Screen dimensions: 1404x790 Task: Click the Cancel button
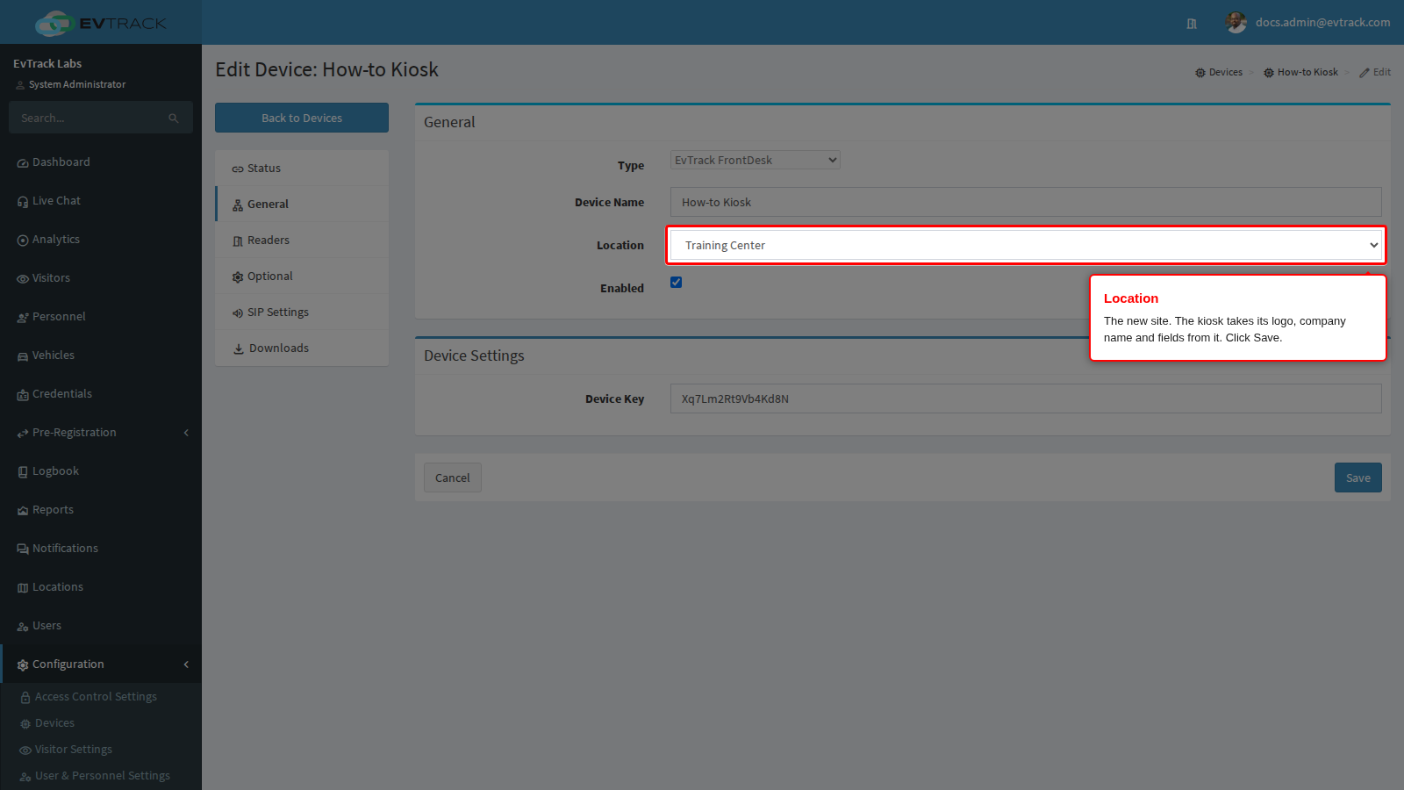point(452,478)
